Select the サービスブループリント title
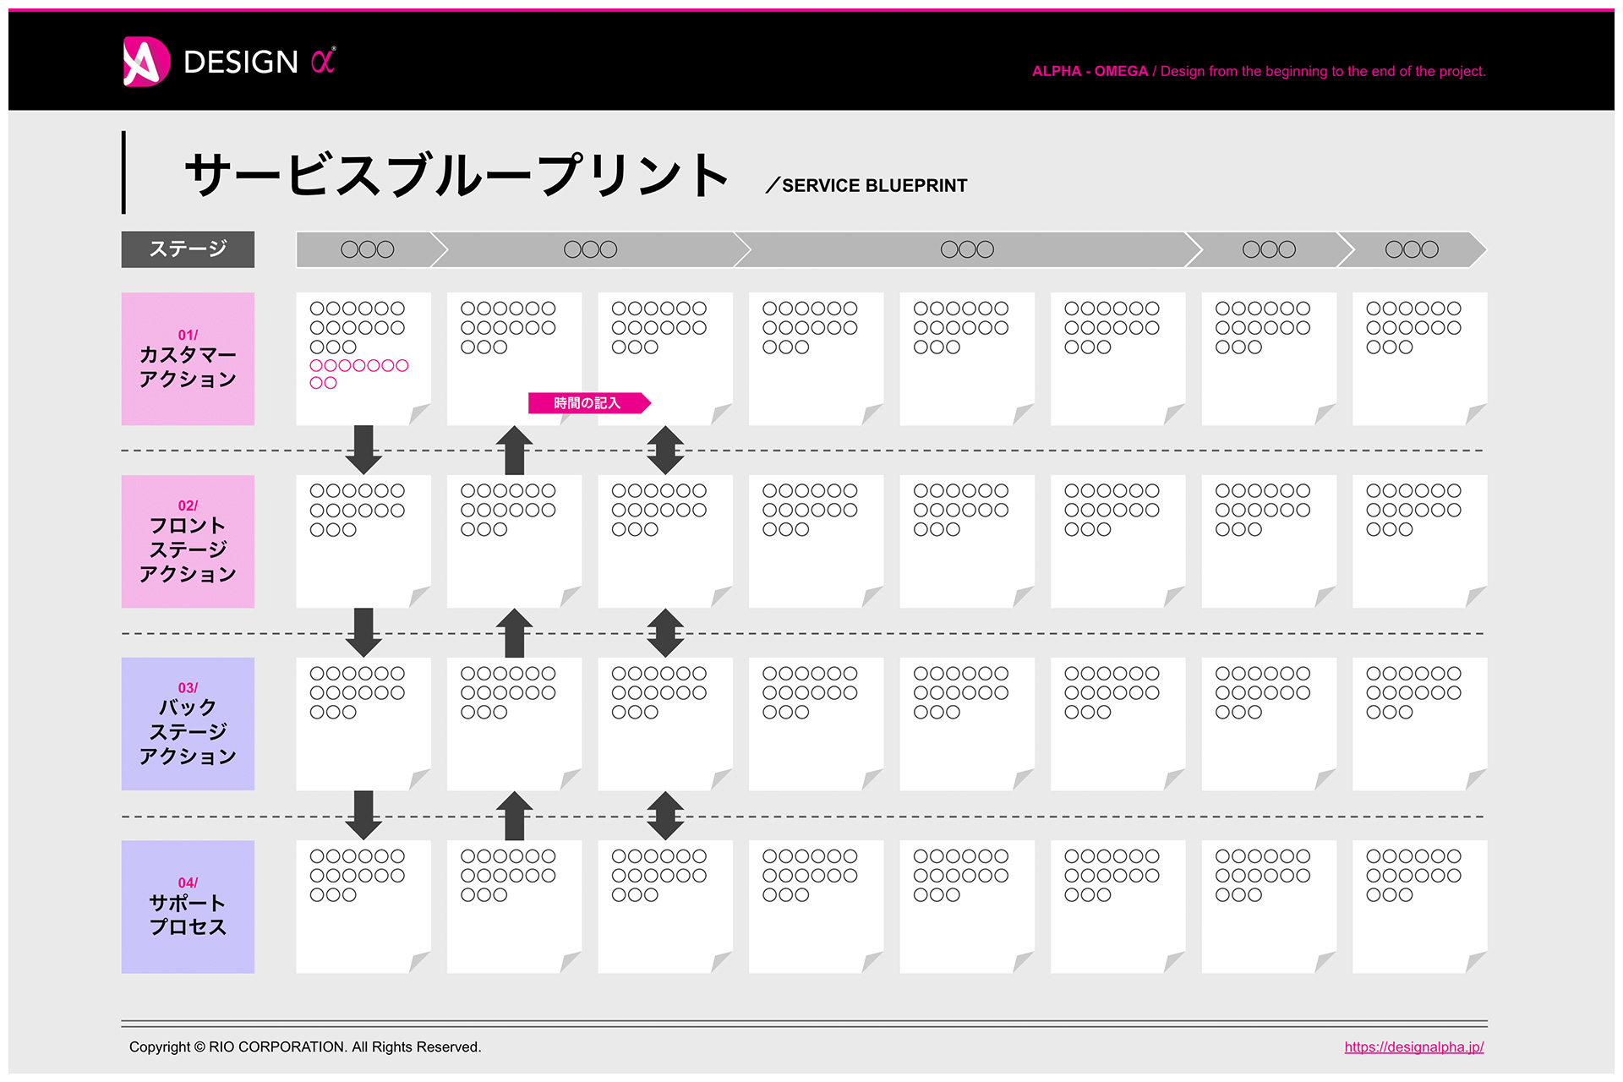1623x1082 pixels. click(x=456, y=175)
